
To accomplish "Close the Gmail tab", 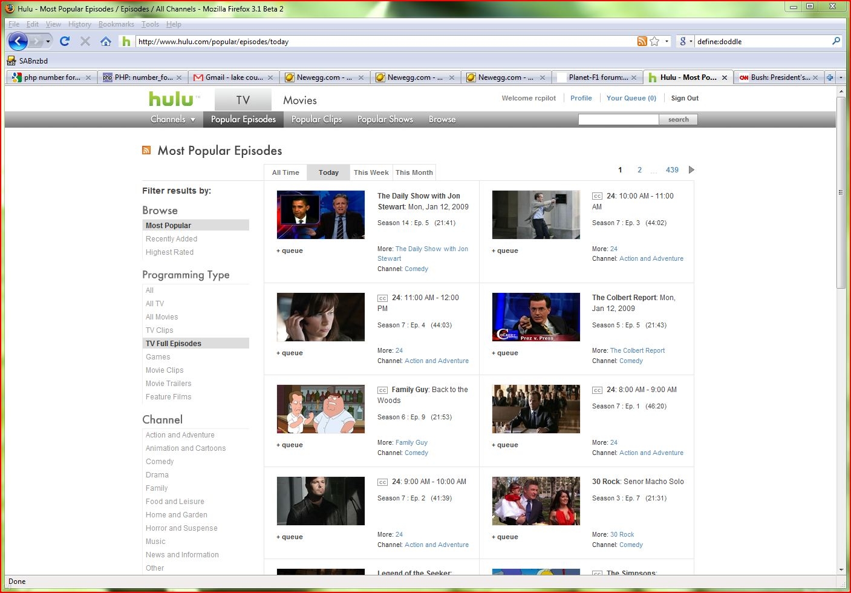I will click(x=270, y=77).
